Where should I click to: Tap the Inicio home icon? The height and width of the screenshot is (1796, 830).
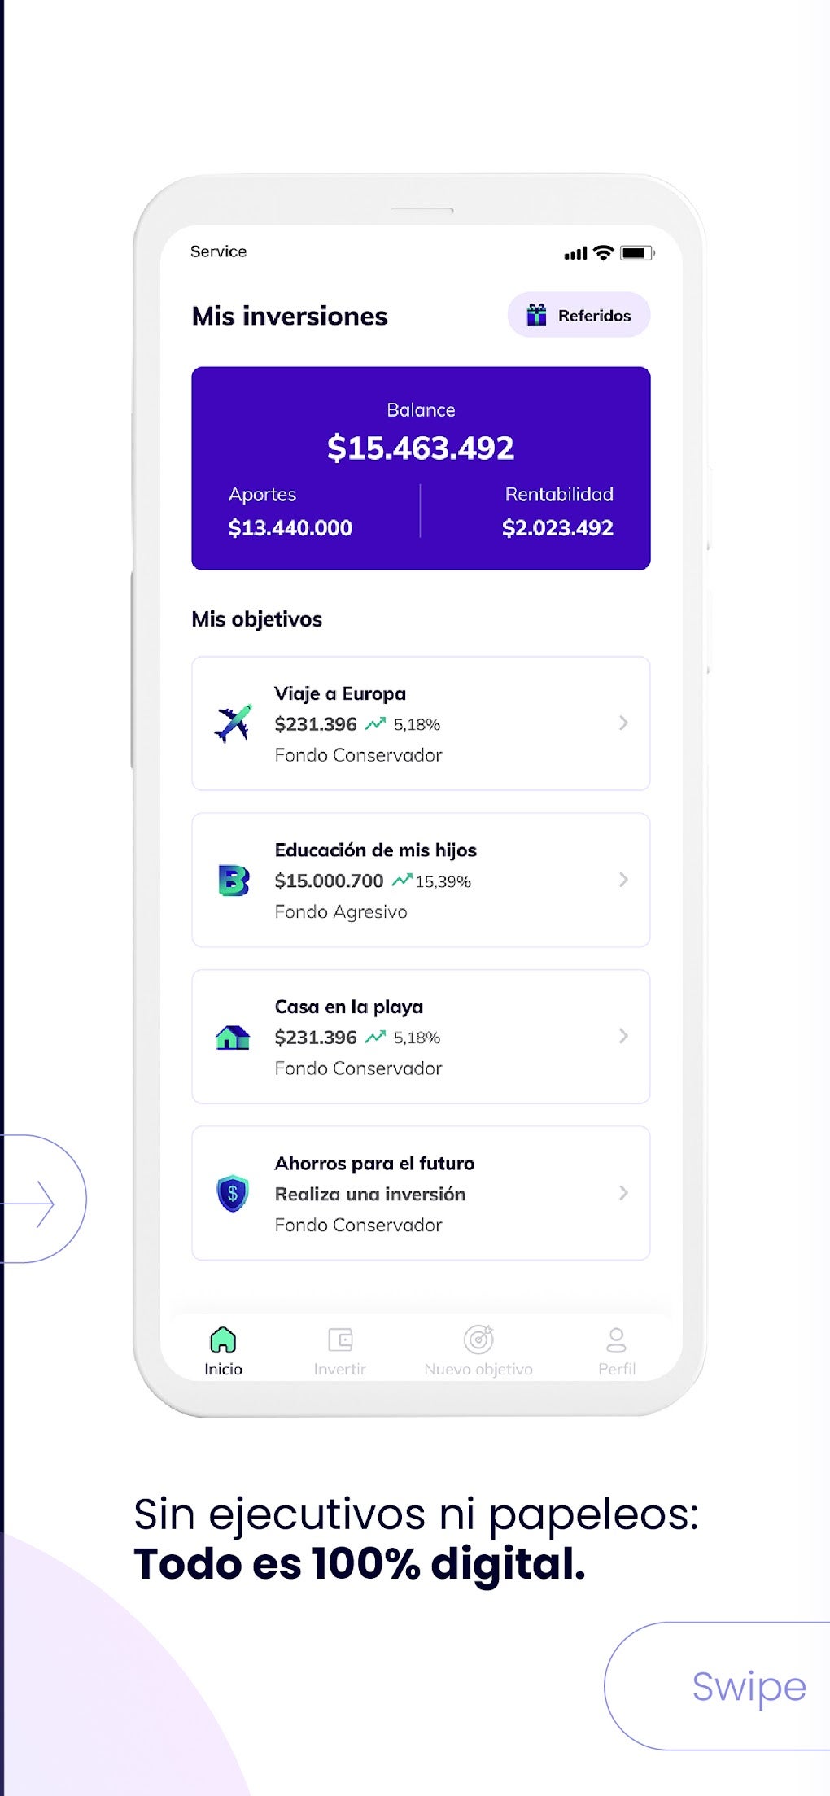click(223, 1339)
